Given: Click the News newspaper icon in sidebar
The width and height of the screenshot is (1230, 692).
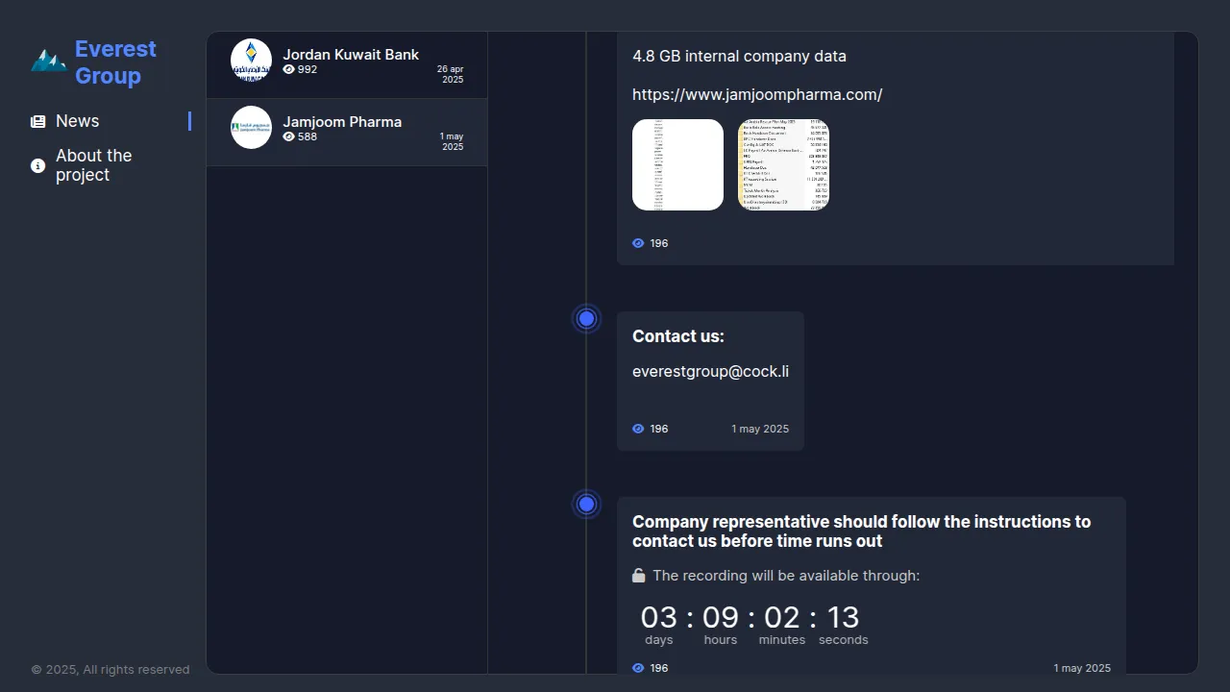Looking at the screenshot, I should click(x=37, y=122).
